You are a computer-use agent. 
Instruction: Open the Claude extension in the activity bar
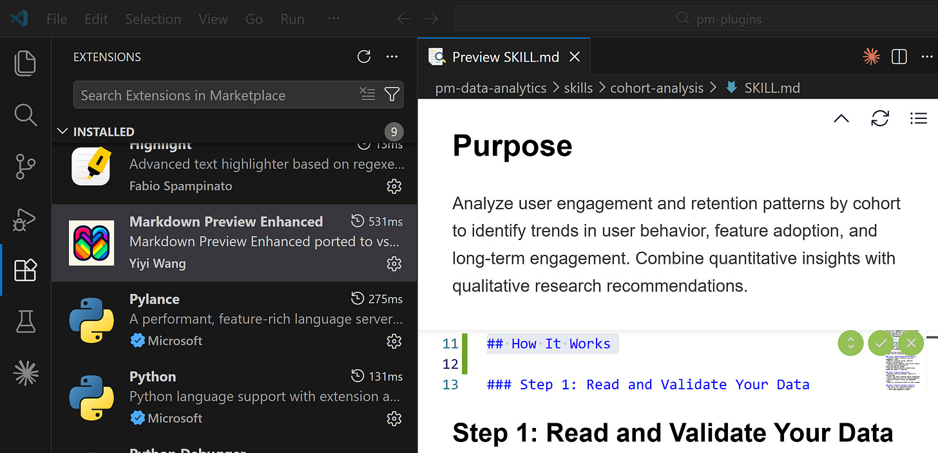[24, 372]
